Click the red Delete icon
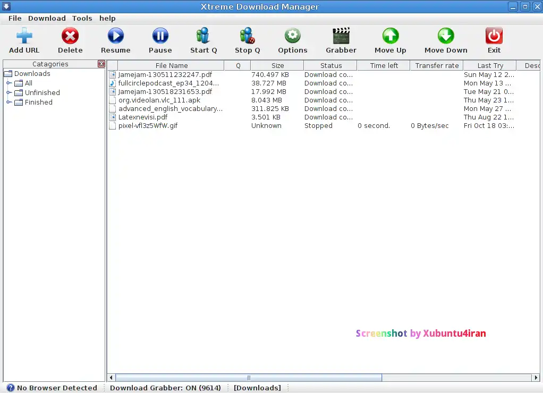Image resolution: width=543 pixels, height=393 pixels. 70,36
